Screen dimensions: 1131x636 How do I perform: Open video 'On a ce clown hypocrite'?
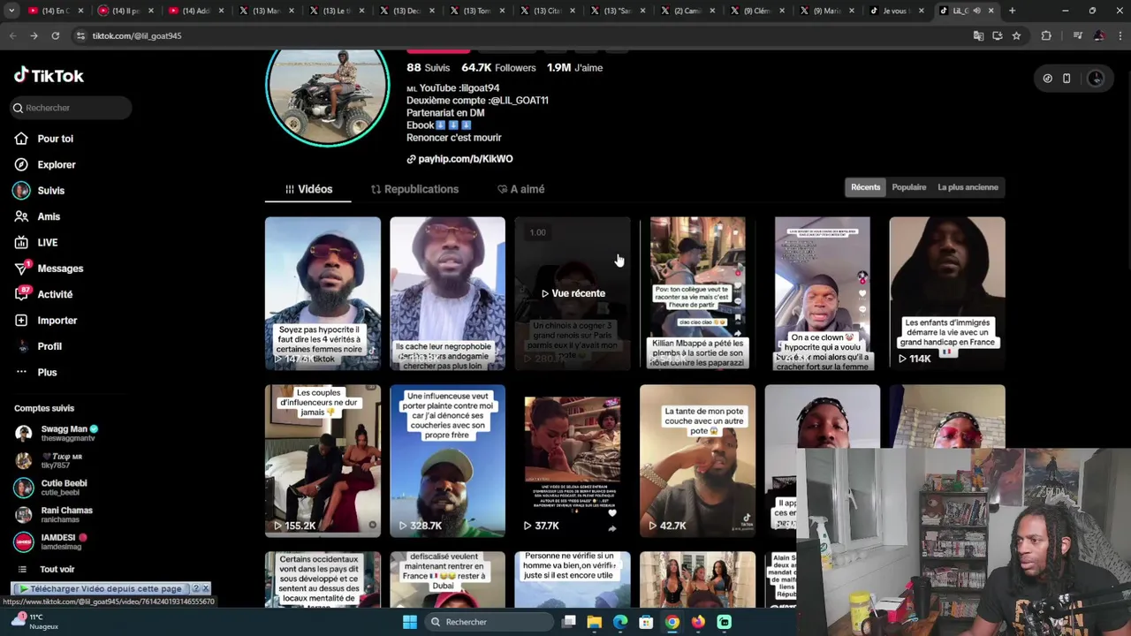pos(822,293)
